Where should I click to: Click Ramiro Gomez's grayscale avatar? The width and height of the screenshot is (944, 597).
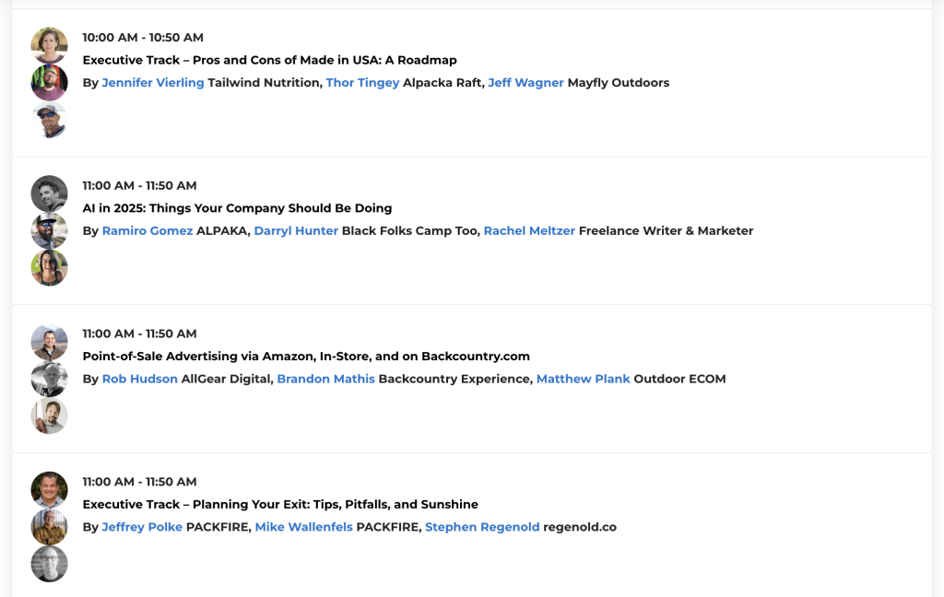pyautogui.click(x=49, y=193)
